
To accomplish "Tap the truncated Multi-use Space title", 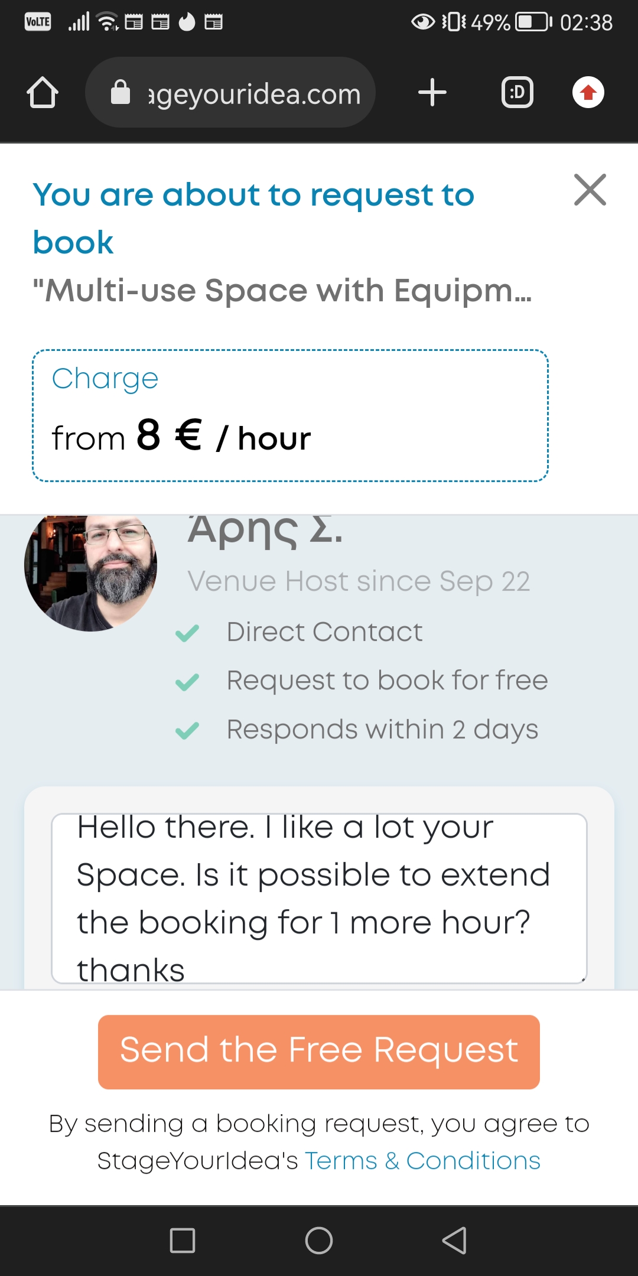I will click(x=282, y=291).
